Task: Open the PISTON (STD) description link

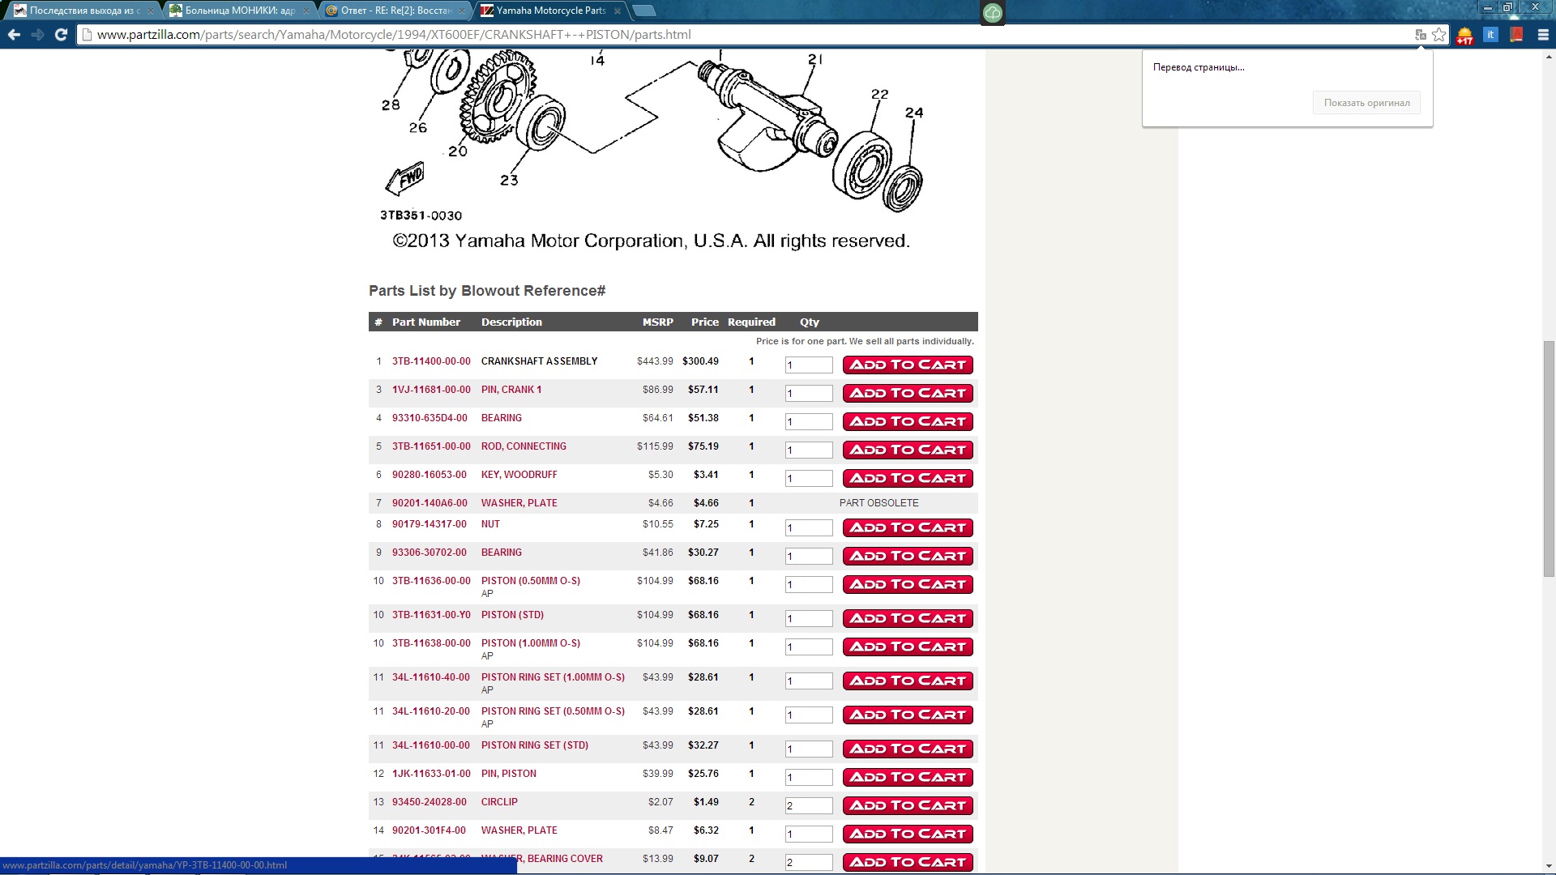Action: pyautogui.click(x=512, y=615)
